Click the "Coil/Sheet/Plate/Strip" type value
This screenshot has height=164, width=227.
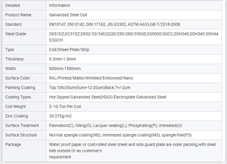[69, 50]
